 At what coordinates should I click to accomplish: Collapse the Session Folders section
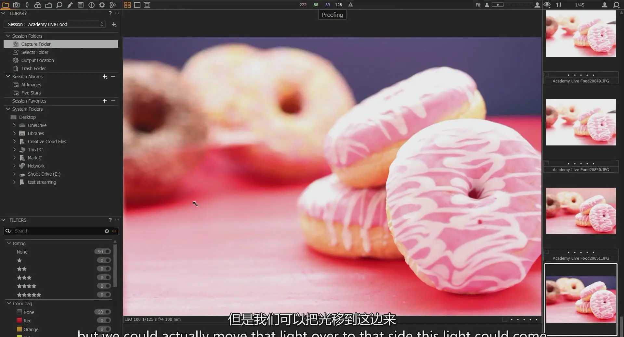coord(8,36)
